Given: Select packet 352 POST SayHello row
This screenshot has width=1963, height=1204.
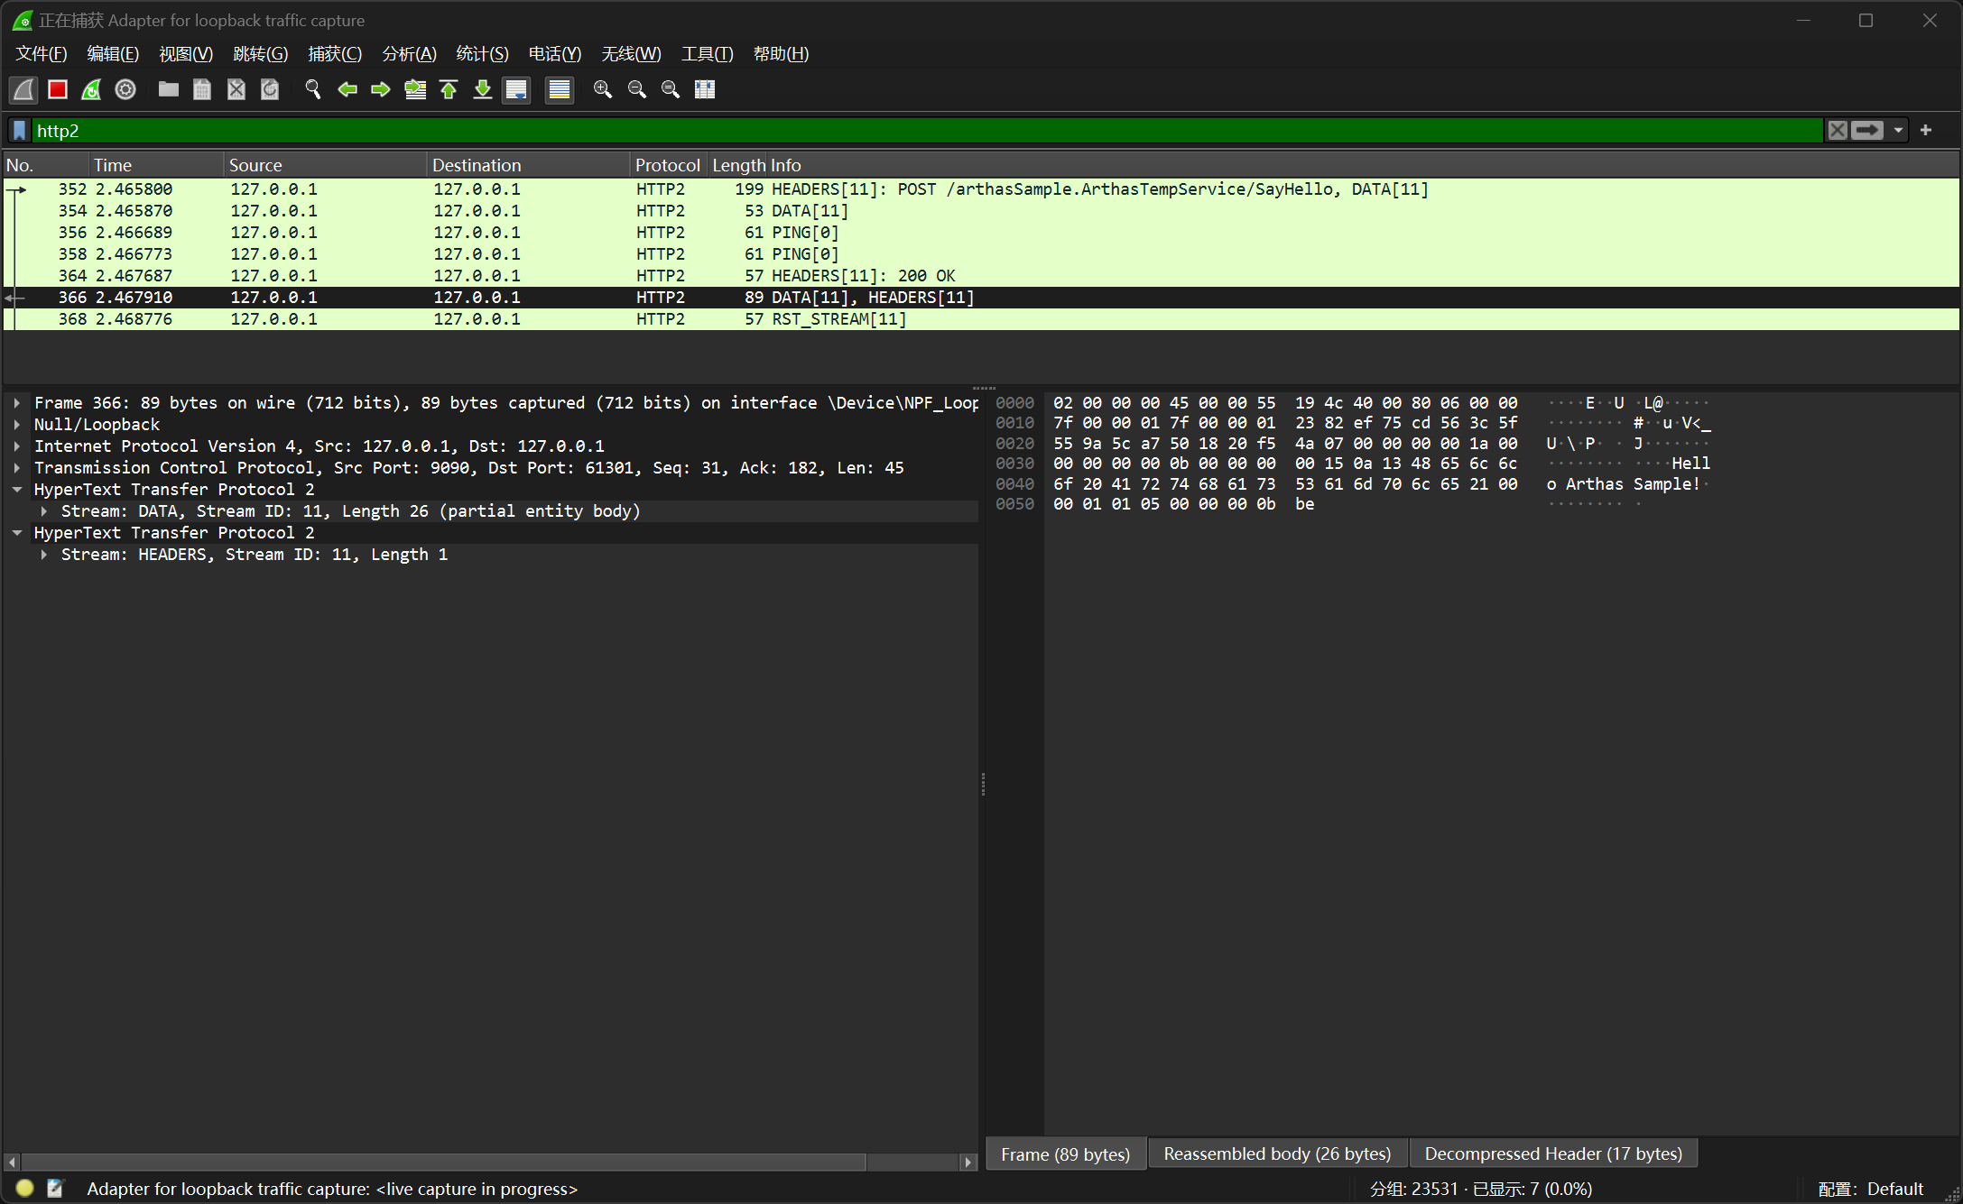Looking at the screenshot, I should (981, 189).
